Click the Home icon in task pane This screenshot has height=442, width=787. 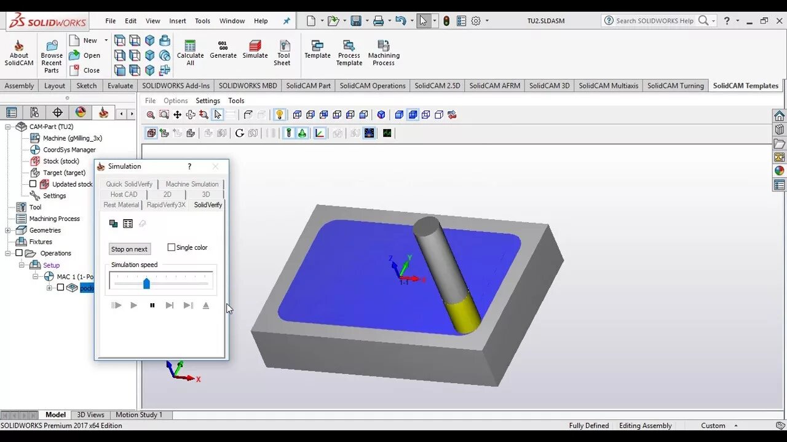pos(780,116)
